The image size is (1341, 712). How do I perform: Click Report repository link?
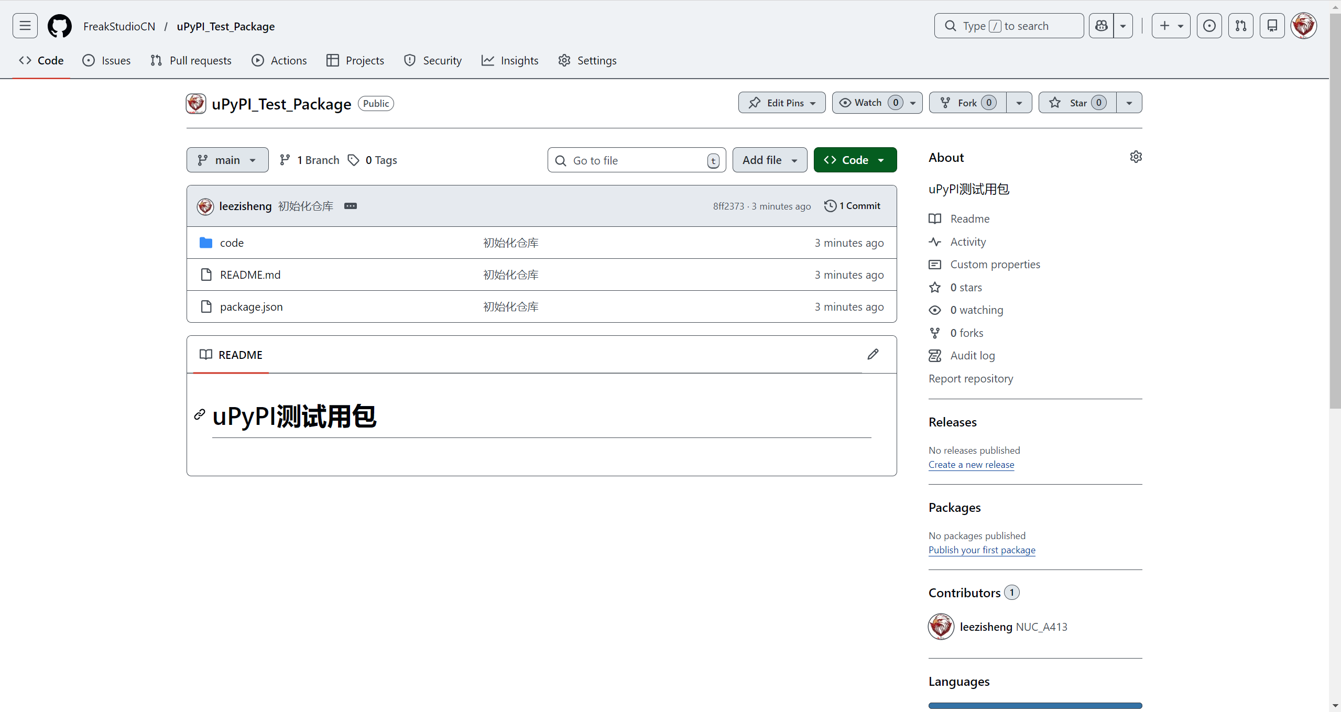971,378
